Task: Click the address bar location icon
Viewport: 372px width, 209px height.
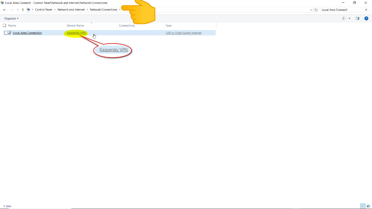Action: pos(29,10)
